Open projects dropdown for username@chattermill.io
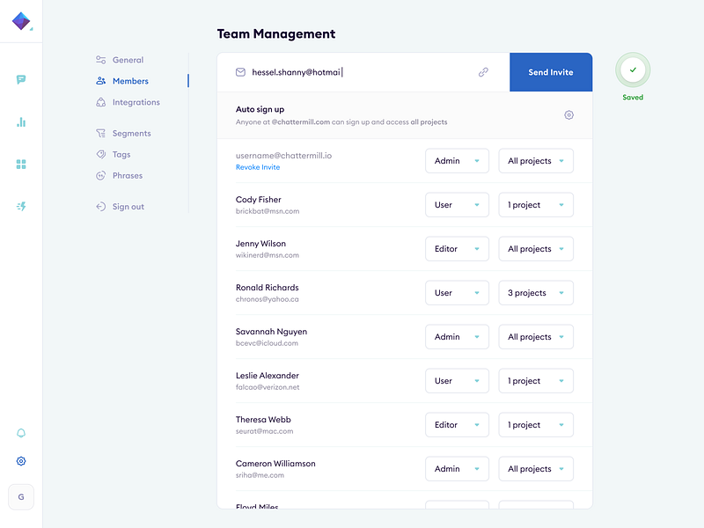704x528 pixels. pos(536,161)
